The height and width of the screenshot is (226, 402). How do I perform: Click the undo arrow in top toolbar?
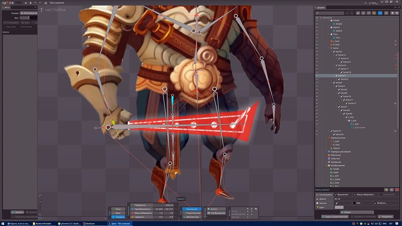(35, 3)
